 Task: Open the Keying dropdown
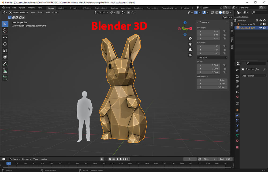click(x=27, y=159)
